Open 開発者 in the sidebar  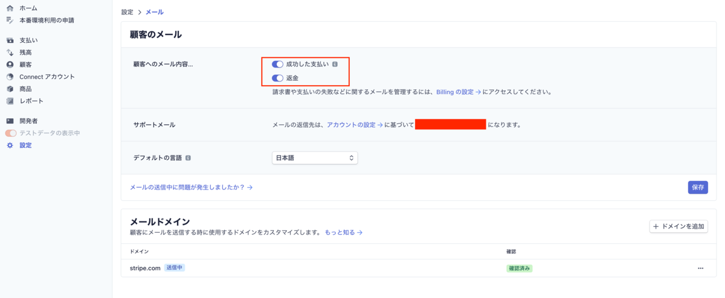click(28, 121)
